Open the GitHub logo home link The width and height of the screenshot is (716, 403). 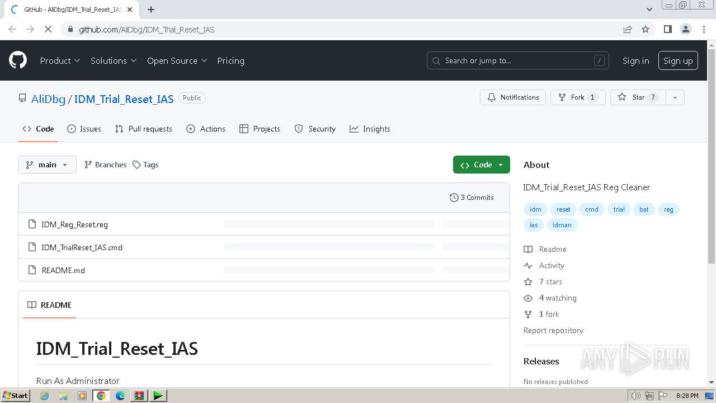point(18,60)
